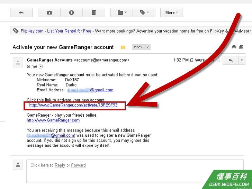Print the conversation
252x189 pixels.
pyautogui.click(x=234, y=47)
